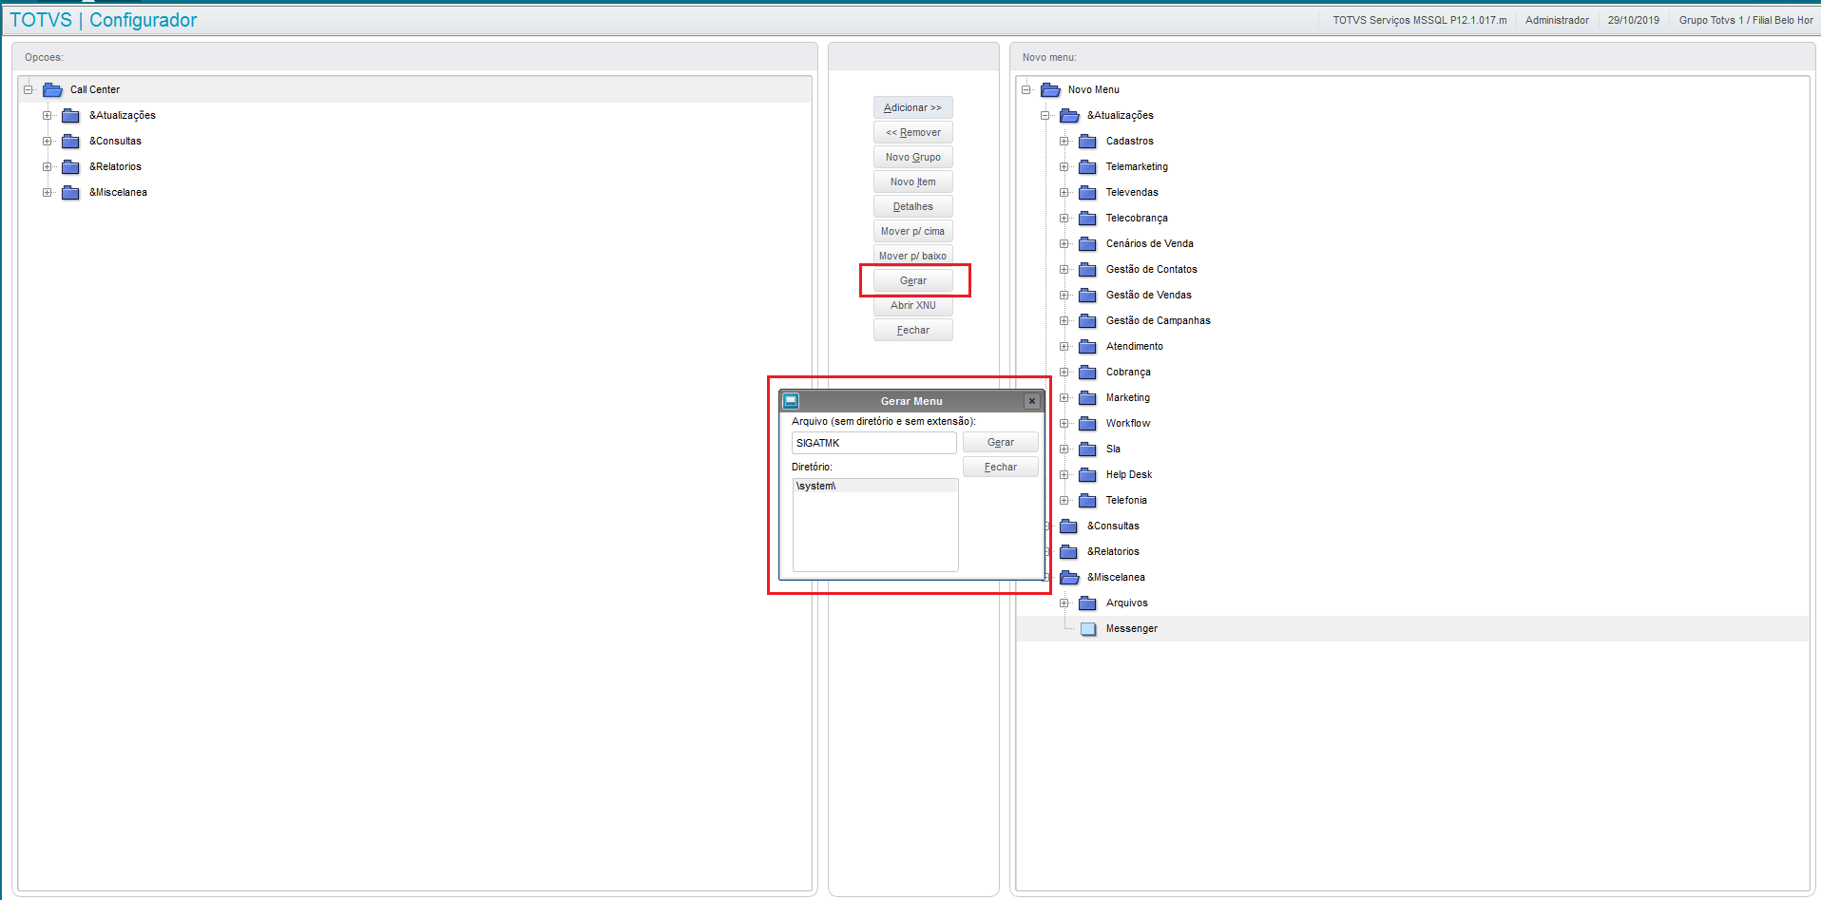
Task: Create a group with Novo Grupo
Action: [x=912, y=157]
